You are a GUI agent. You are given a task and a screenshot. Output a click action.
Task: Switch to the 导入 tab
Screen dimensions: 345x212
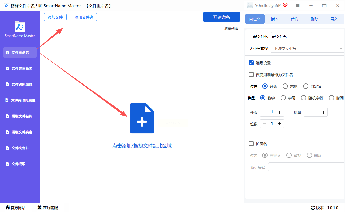click(334, 19)
